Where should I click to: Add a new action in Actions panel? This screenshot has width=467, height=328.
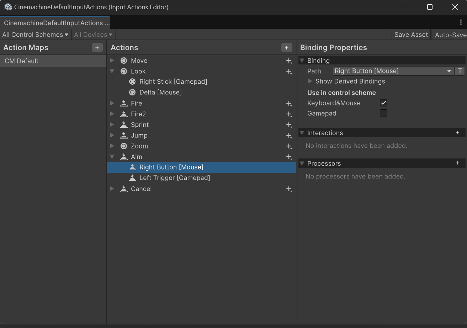click(286, 48)
